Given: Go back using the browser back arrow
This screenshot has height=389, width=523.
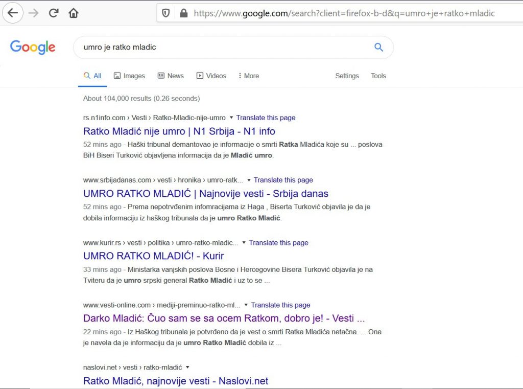Looking at the screenshot, I should (13, 13).
